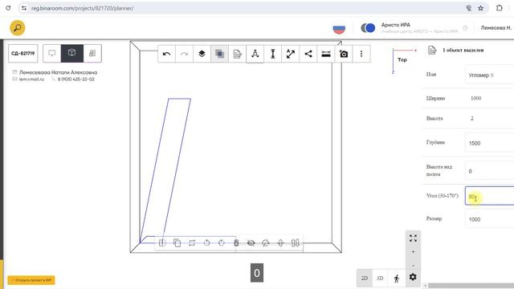Open the document edit notes tool
Screen dimensions: 514x289
coord(238,54)
